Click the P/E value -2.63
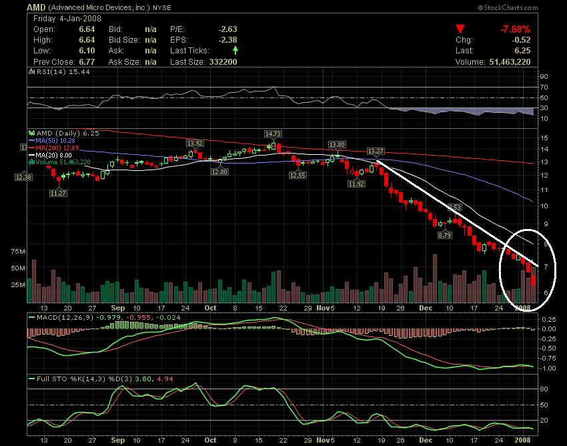 228,29
